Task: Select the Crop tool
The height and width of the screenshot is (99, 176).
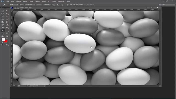Action: tap(3, 16)
